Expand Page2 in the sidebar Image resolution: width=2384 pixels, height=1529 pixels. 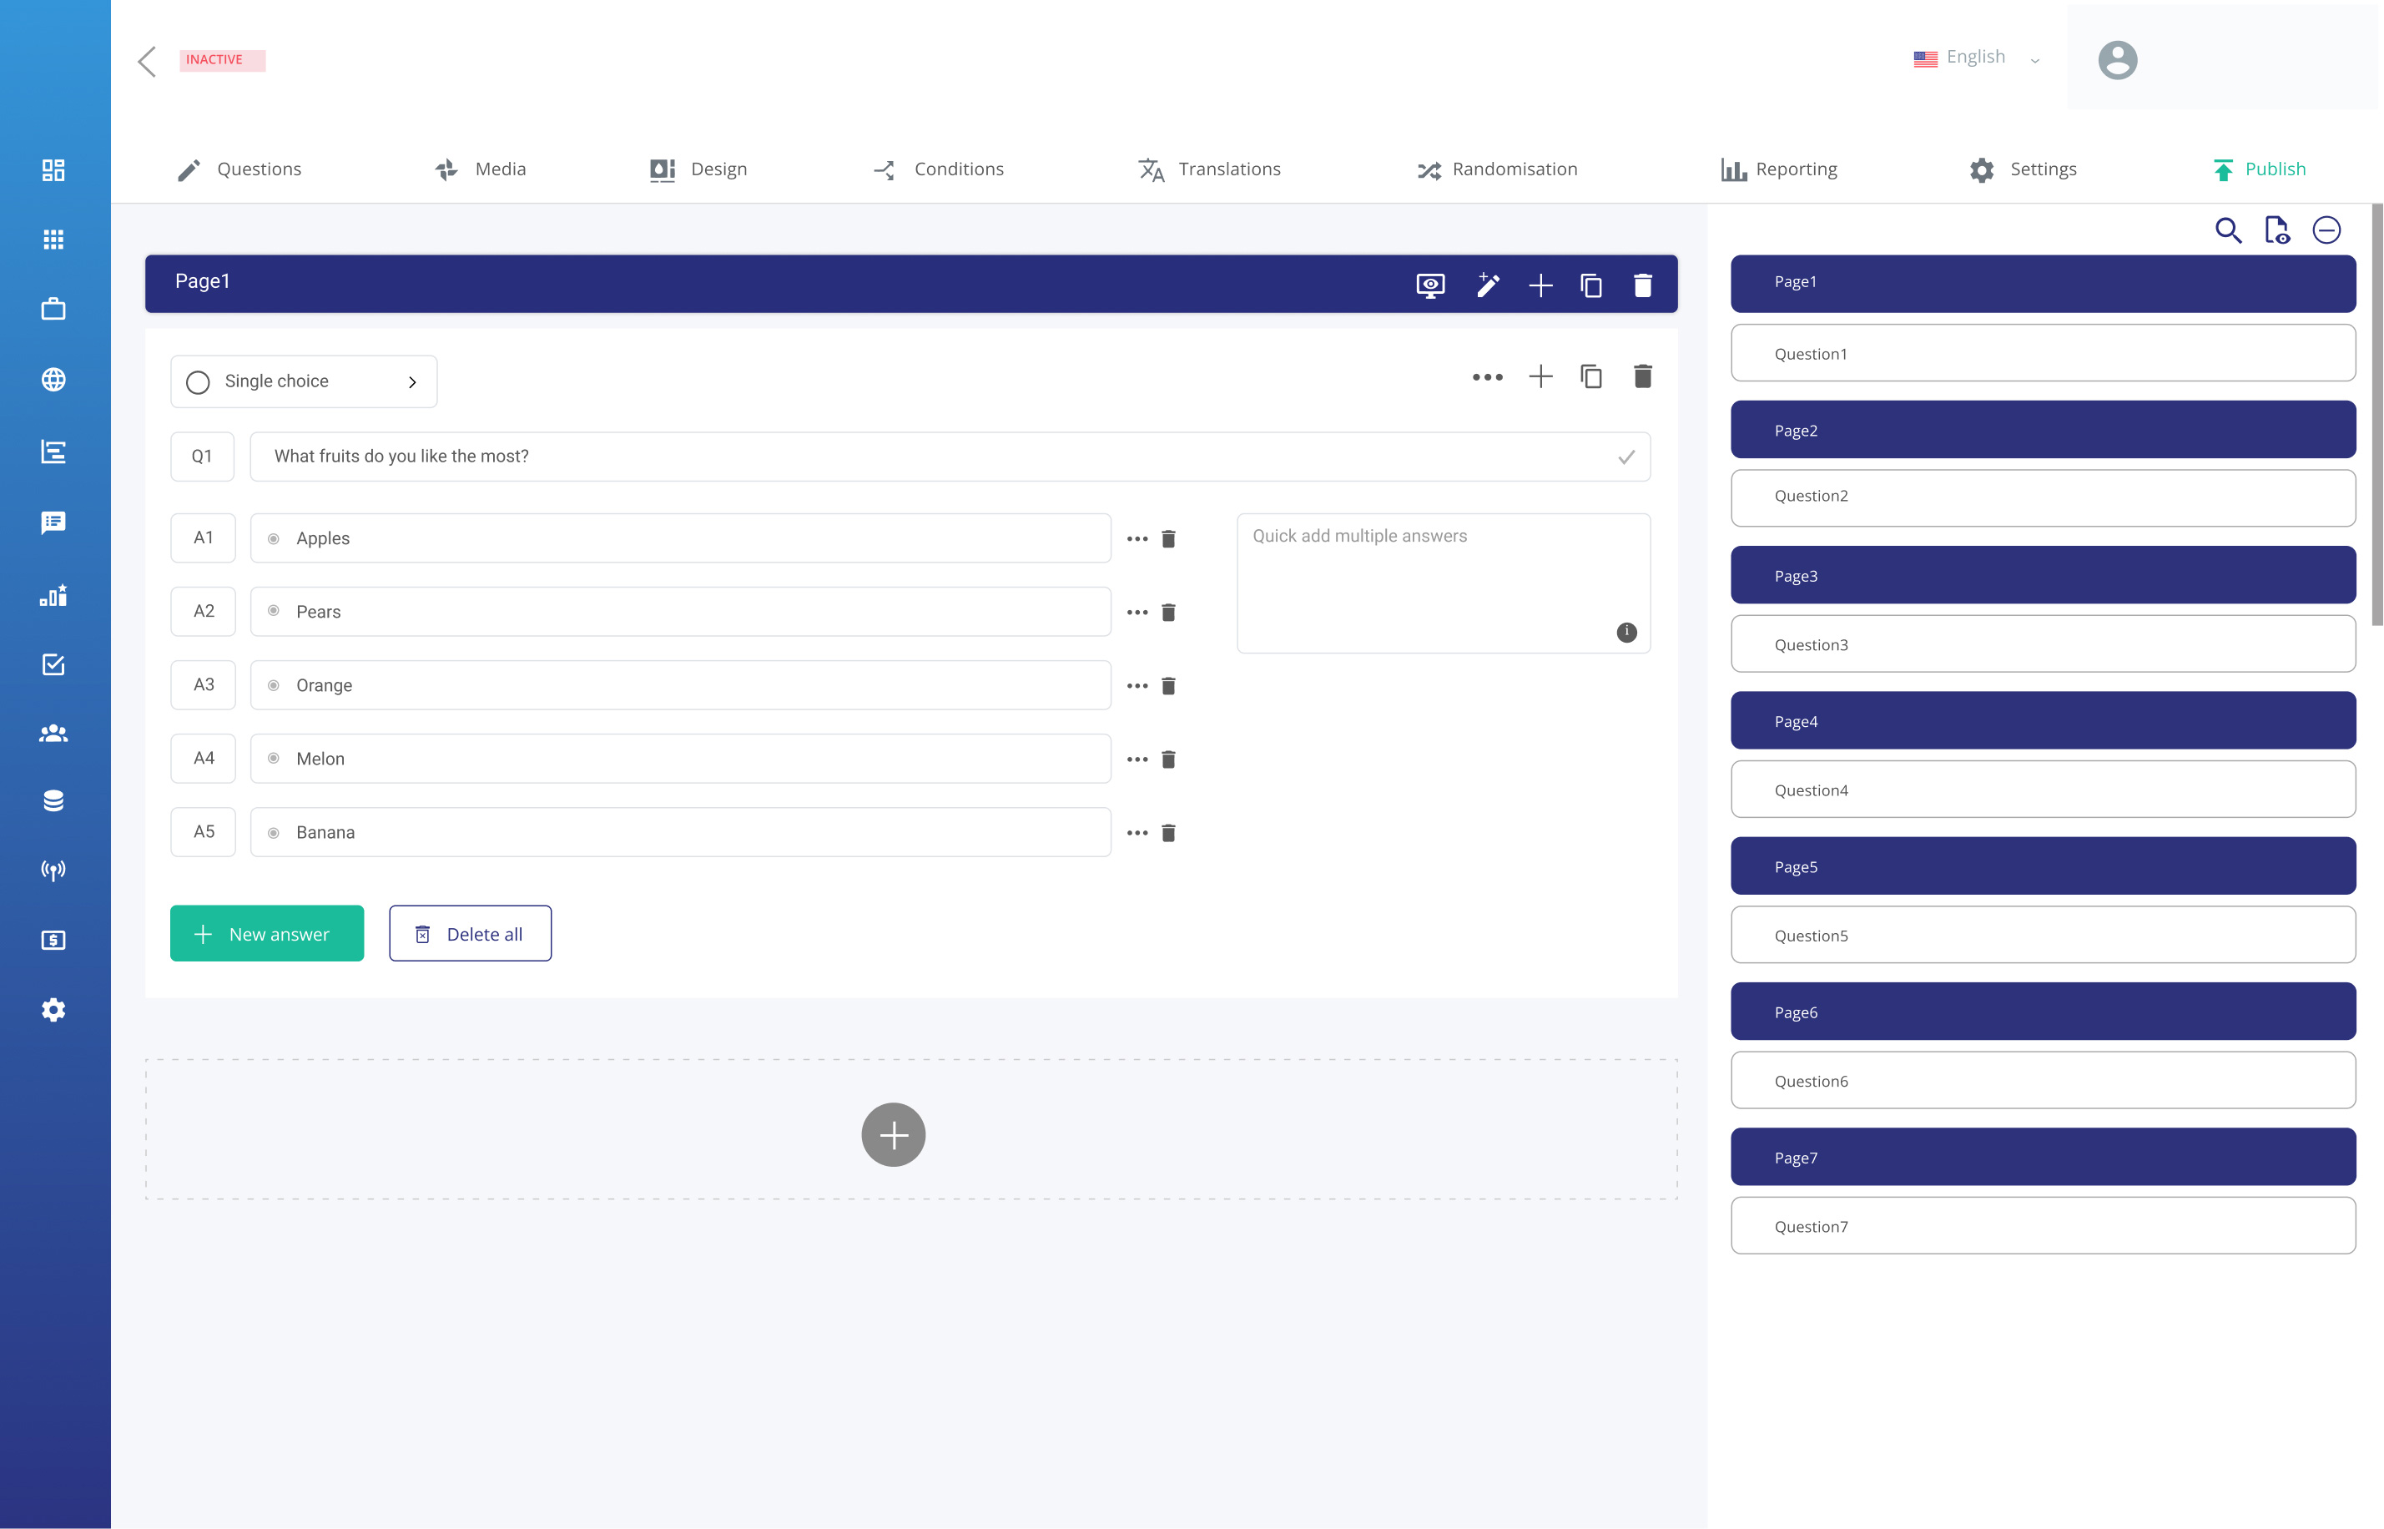tap(2042, 429)
